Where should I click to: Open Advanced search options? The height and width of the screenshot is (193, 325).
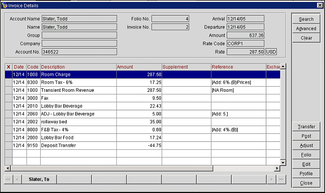(306, 29)
